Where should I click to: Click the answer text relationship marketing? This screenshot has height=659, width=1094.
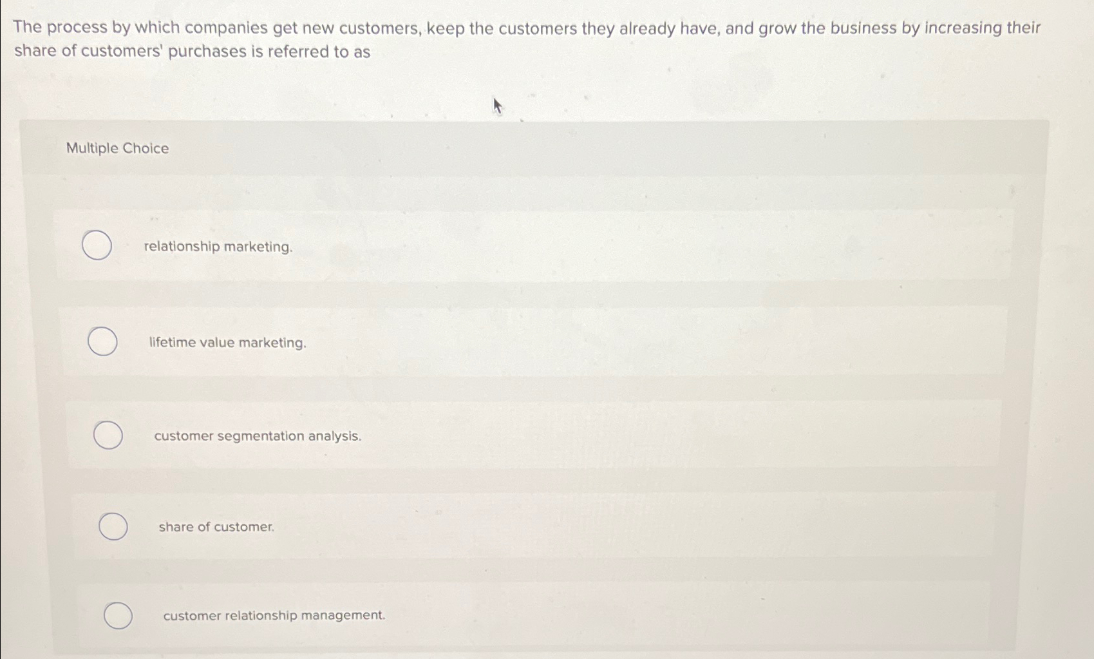tap(218, 246)
